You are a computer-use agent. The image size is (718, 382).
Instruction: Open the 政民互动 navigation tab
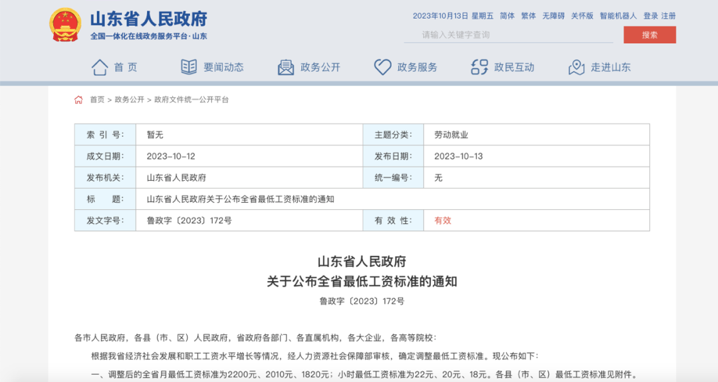point(514,67)
